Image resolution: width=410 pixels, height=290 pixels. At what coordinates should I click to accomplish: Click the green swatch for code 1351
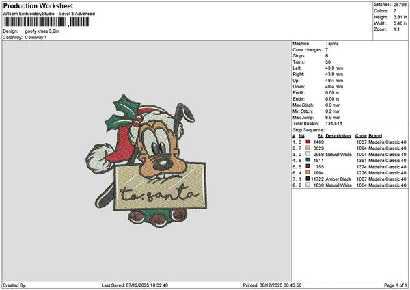point(307,160)
